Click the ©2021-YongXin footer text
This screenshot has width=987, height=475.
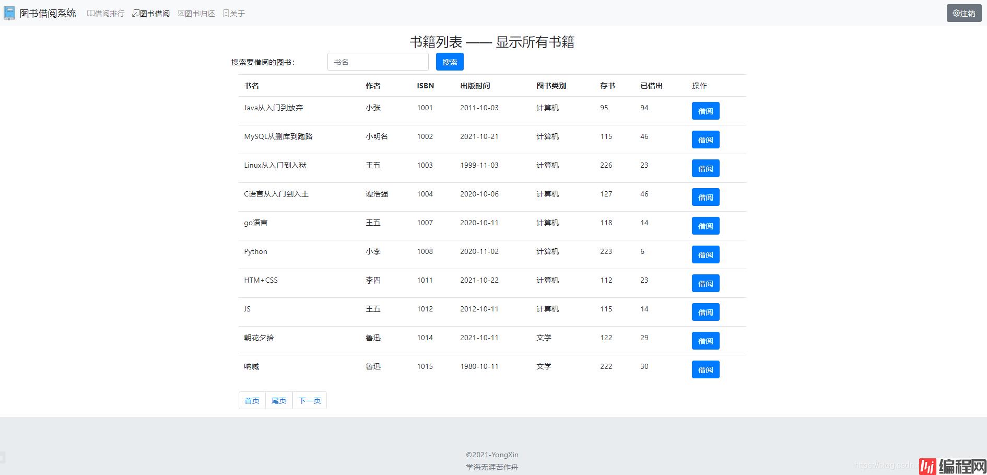click(492, 455)
